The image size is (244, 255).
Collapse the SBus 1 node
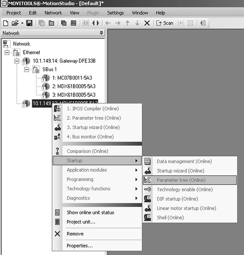[27, 70]
